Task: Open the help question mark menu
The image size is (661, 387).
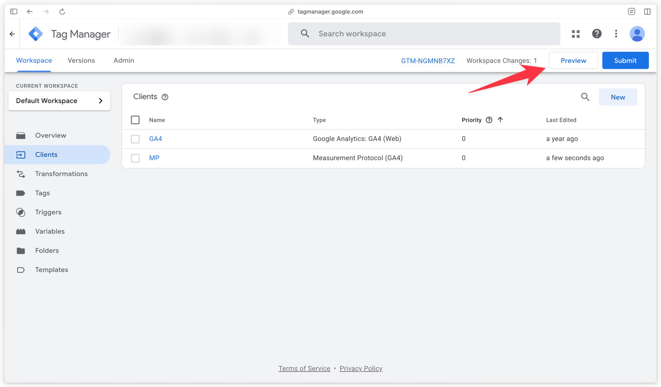Action: pyautogui.click(x=597, y=34)
